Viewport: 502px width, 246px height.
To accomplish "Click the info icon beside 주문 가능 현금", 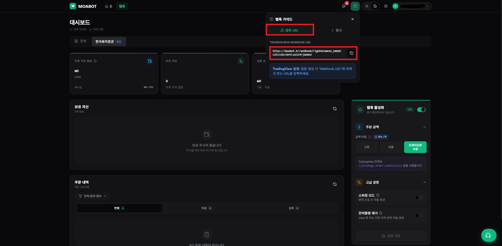I will coord(95,61).
